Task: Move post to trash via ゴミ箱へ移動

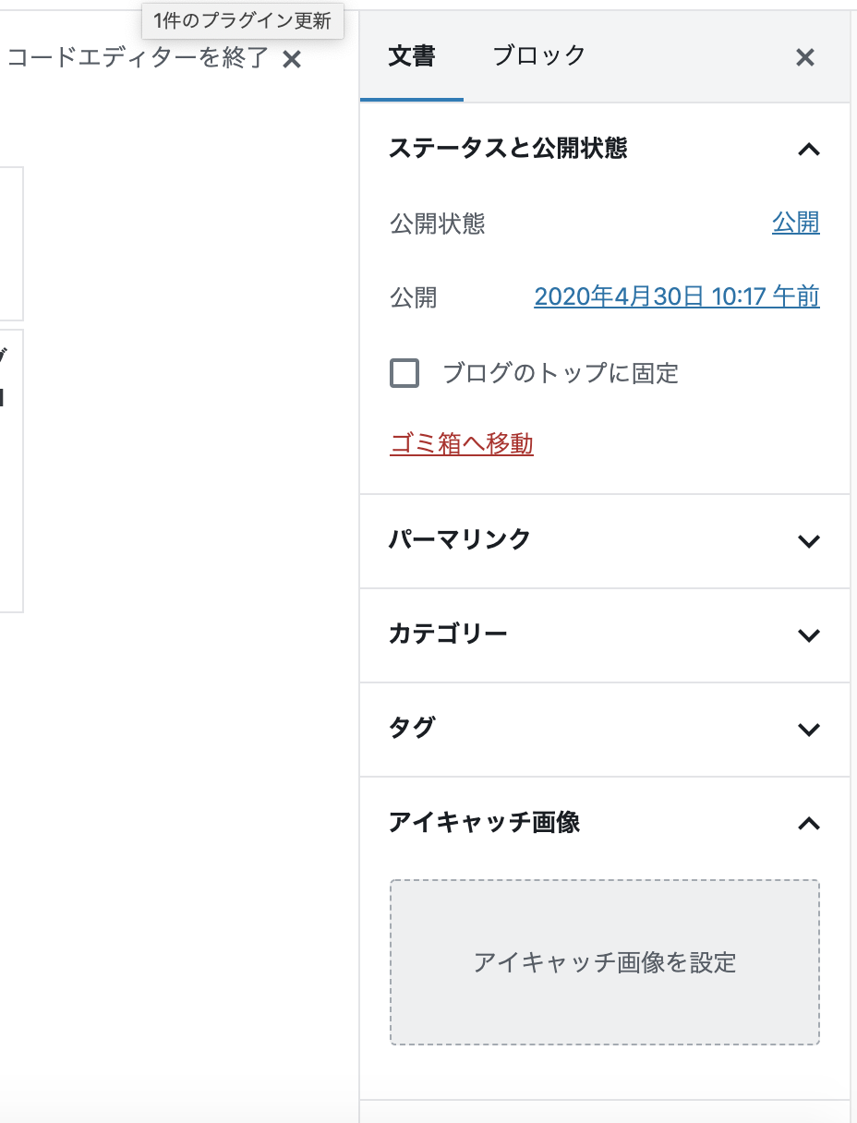Action: [x=460, y=444]
